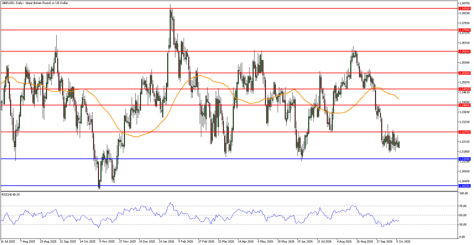Click the 16 Jul 2025 date label
Image resolution: width=474 pixels, height=245 pixels.
coord(7,241)
